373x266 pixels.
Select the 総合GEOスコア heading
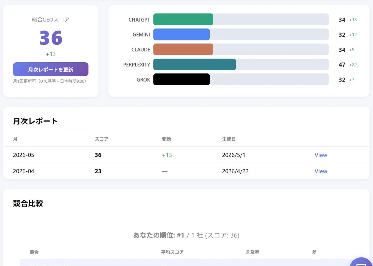click(51, 19)
